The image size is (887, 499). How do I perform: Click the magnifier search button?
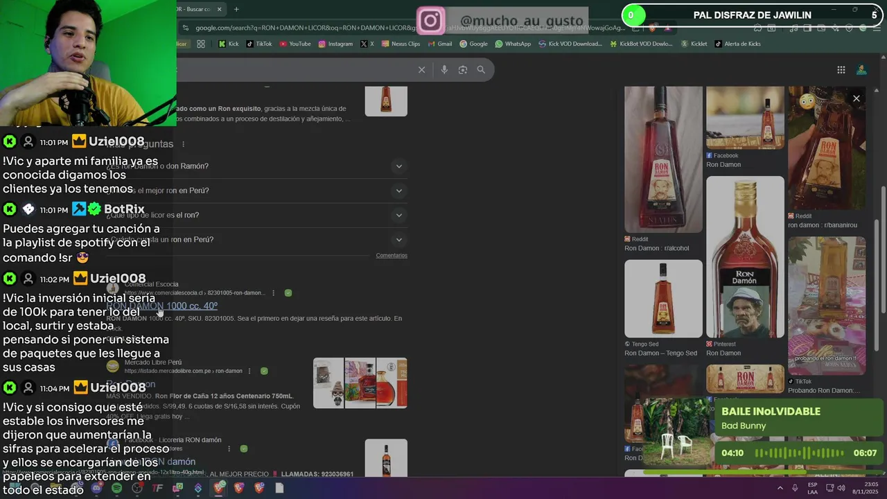481,69
